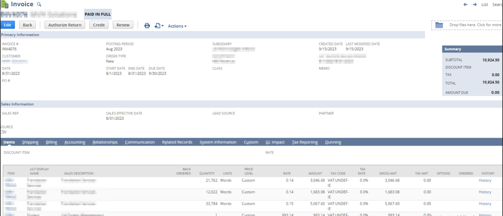Open History link for 12,022 Words row
503x216 pixels.
pos(485,192)
